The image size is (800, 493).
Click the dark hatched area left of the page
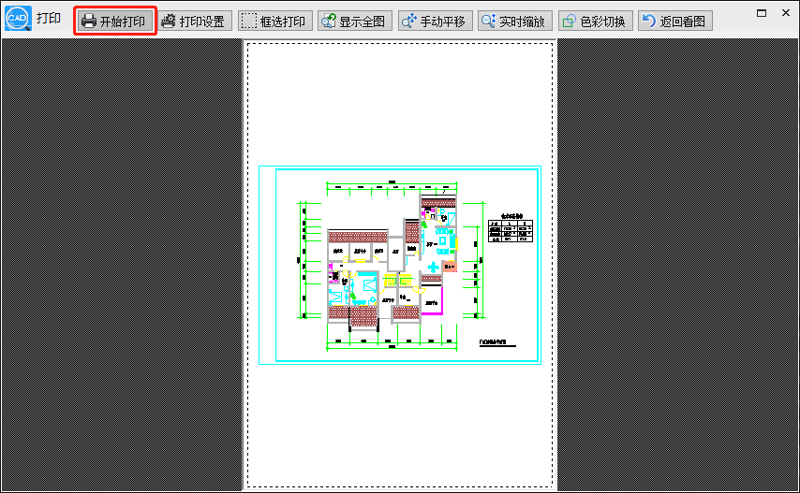tap(122, 265)
